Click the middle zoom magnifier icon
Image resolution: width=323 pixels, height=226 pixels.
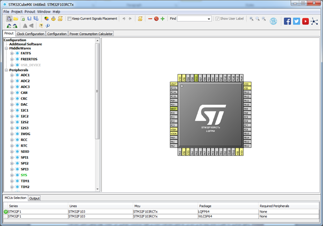[x=258, y=19]
